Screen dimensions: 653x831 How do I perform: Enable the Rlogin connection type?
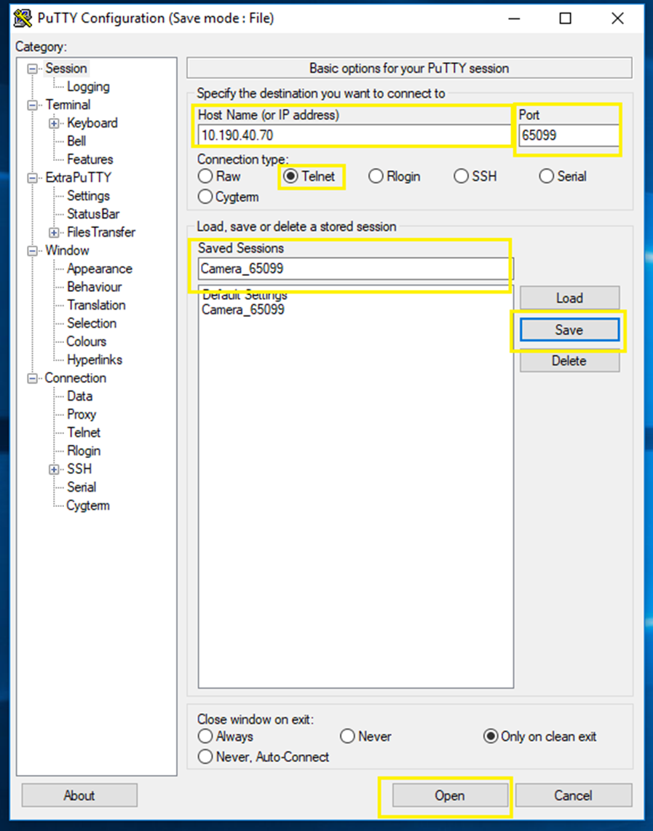pos(376,176)
